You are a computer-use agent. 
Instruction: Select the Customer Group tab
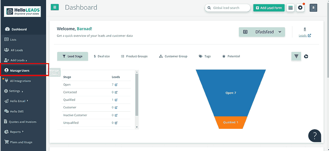point(173,56)
